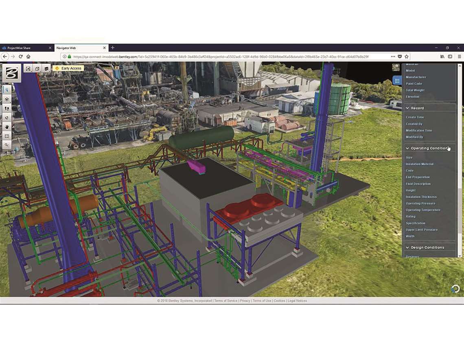This screenshot has height=348, width=464.
Task: Select the Navigator Web tab
Action: (77, 48)
